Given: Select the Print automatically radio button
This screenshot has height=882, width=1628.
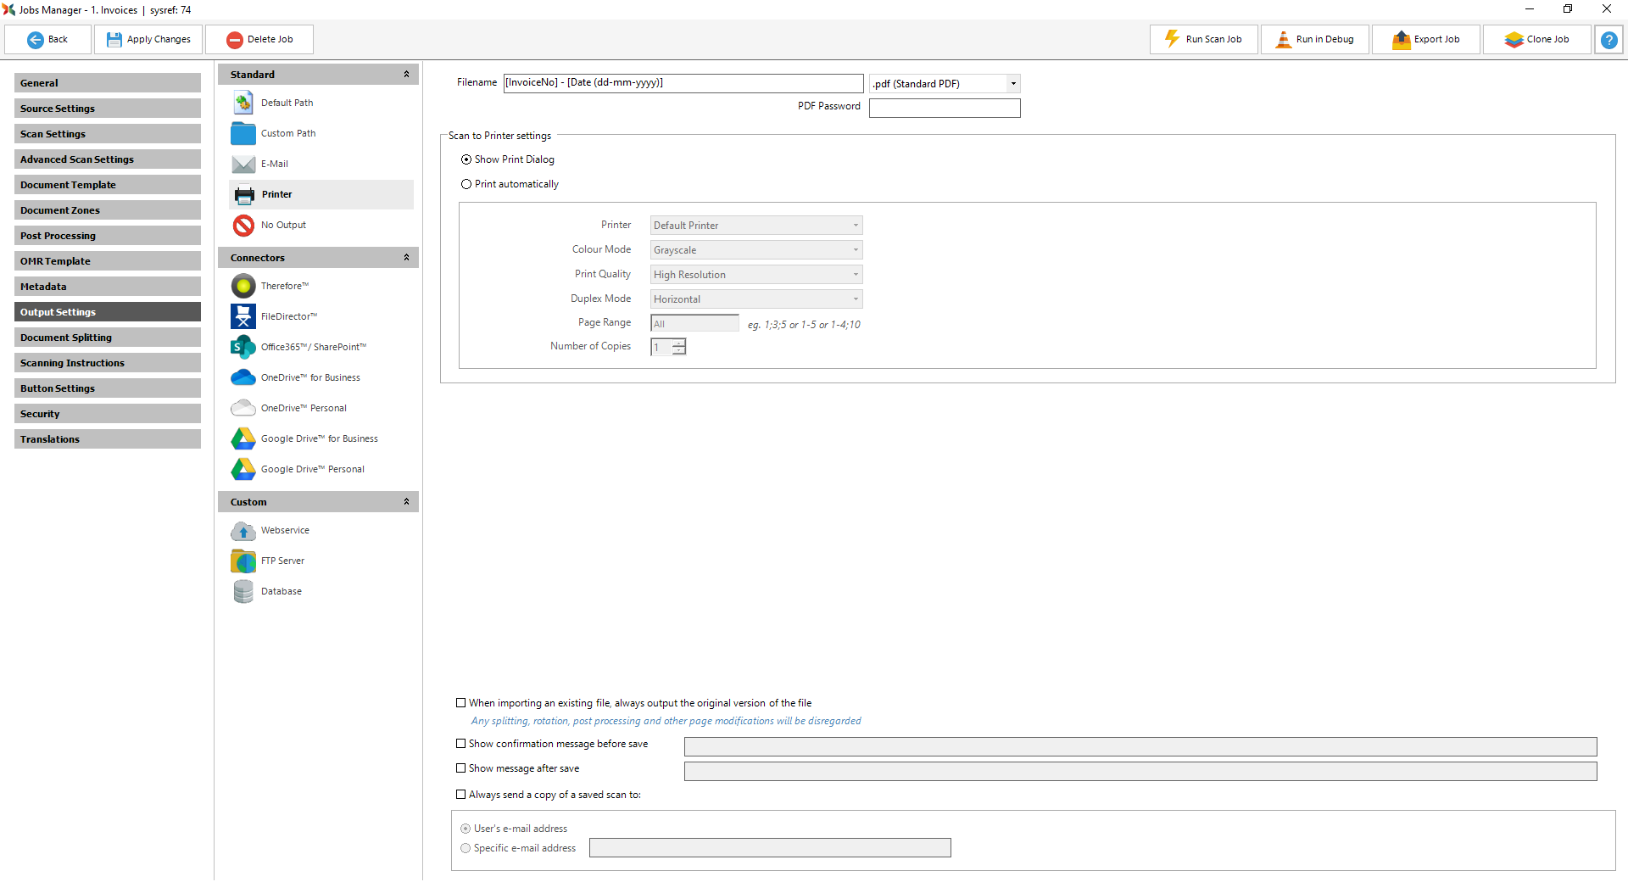Looking at the screenshot, I should click(x=466, y=184).
